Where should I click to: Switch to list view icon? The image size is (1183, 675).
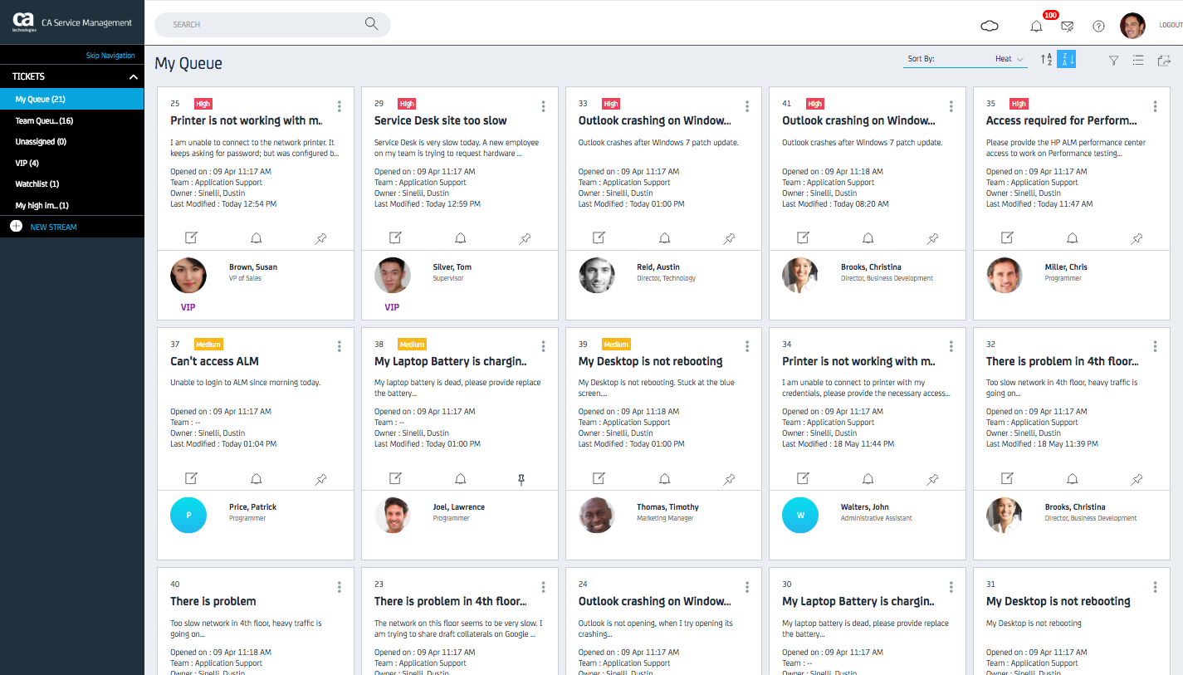(1138, 60)
